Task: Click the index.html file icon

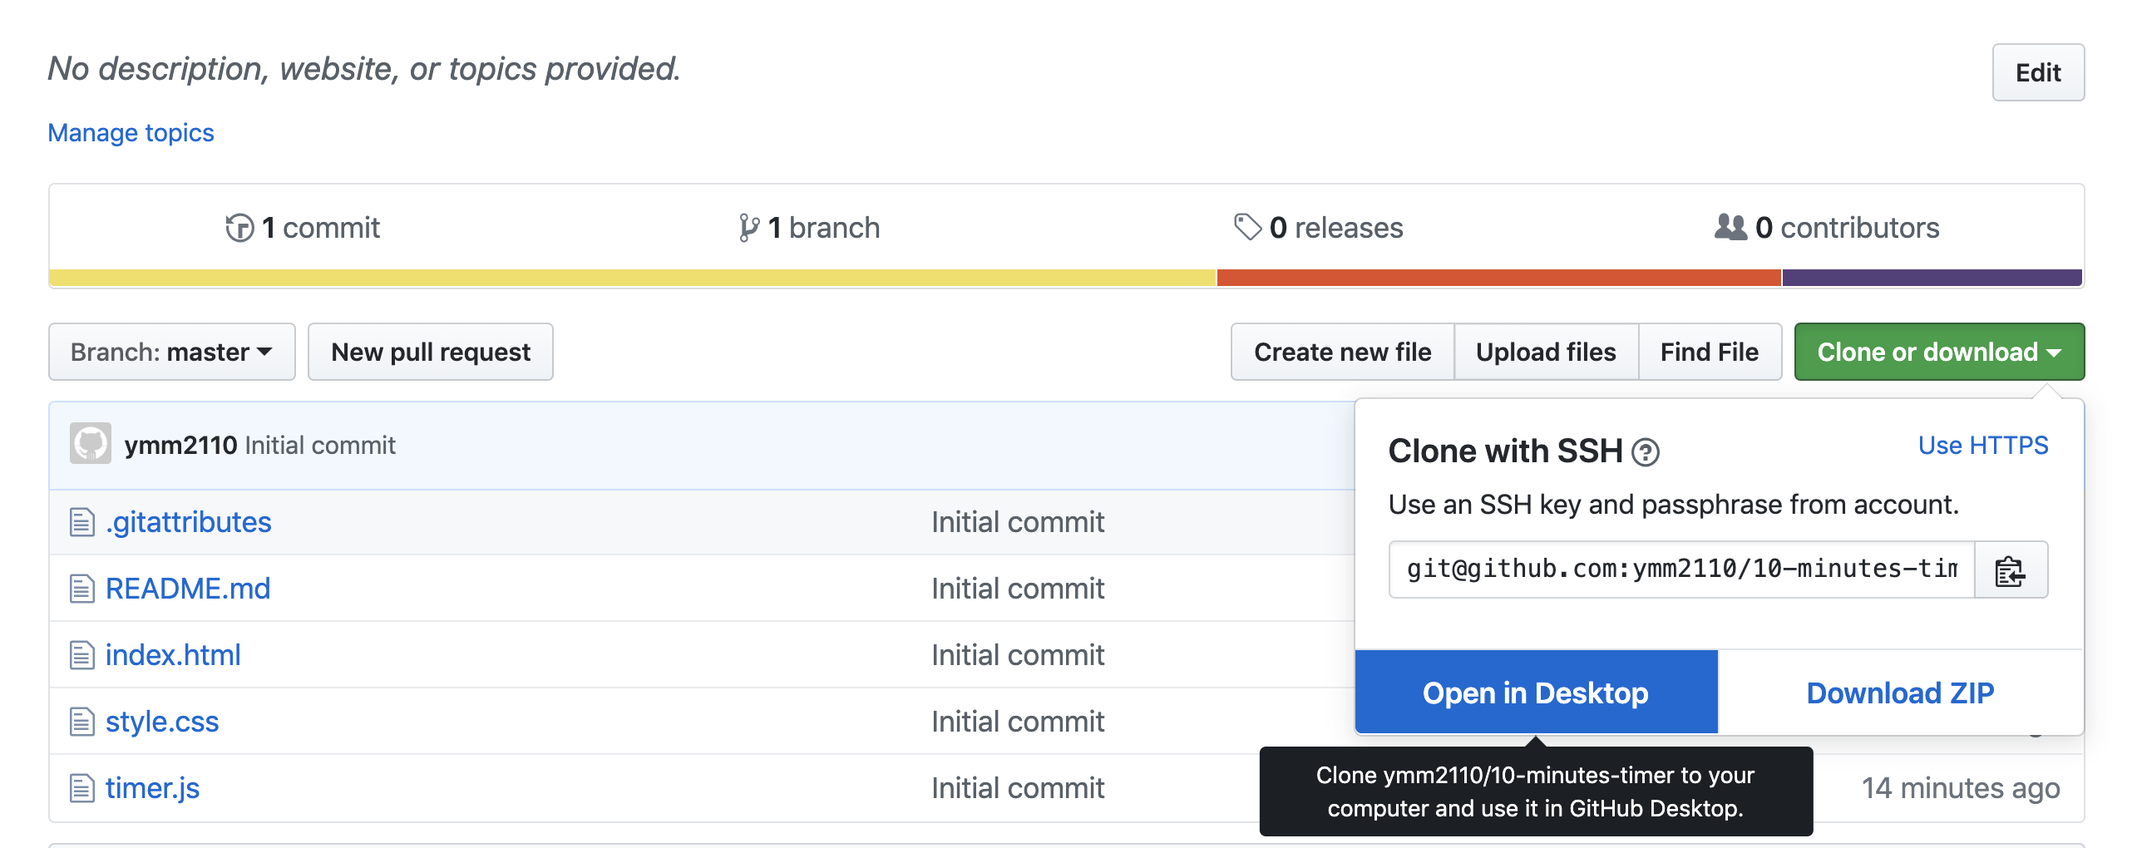Action: click(81, 655)
